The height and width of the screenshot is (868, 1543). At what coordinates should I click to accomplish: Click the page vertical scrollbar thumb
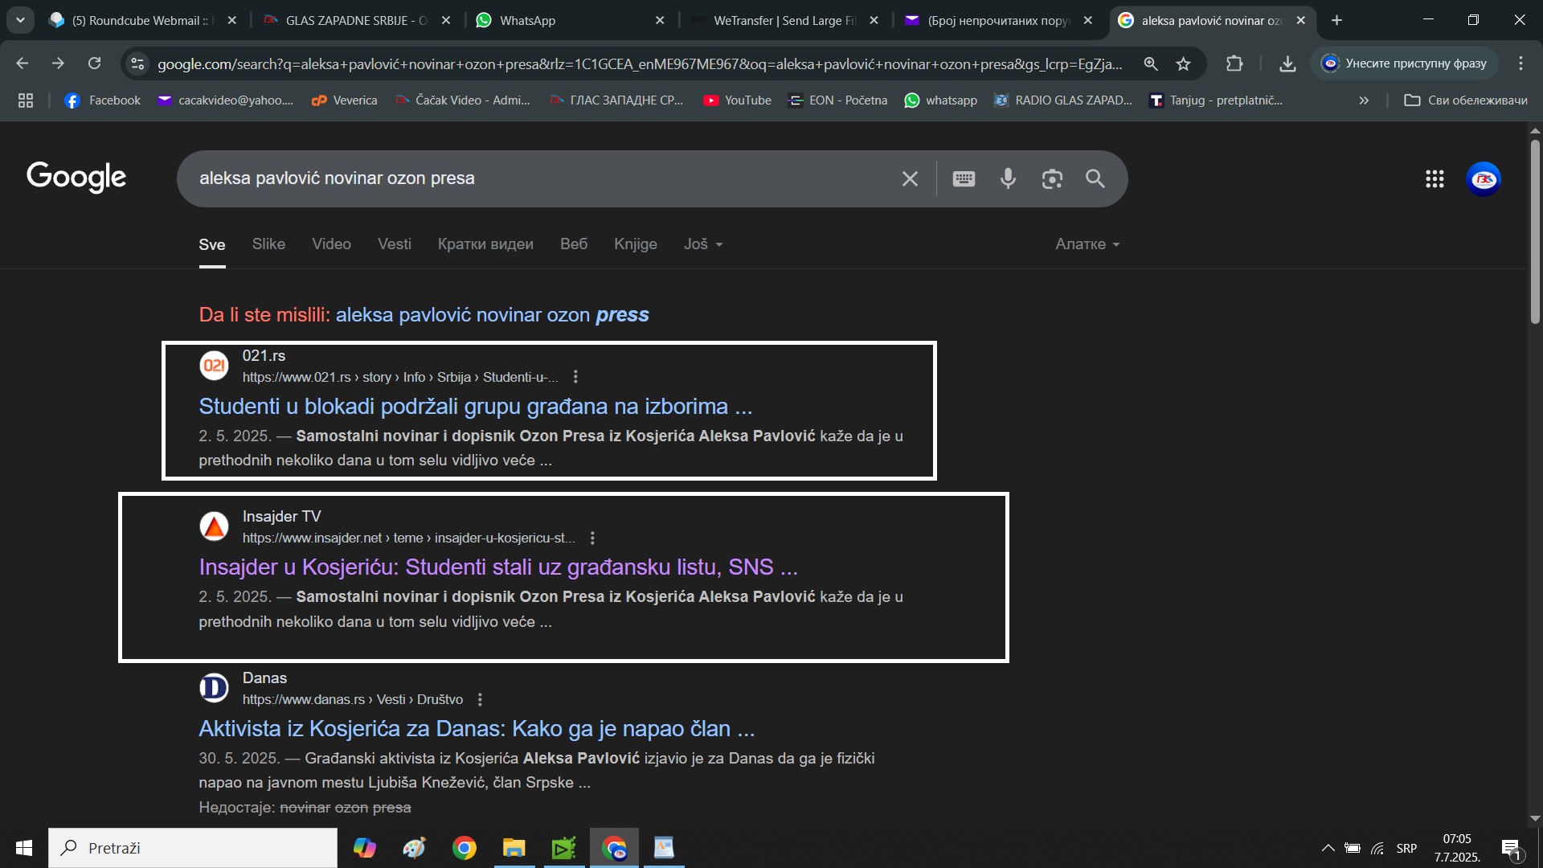coord(1535,231)
